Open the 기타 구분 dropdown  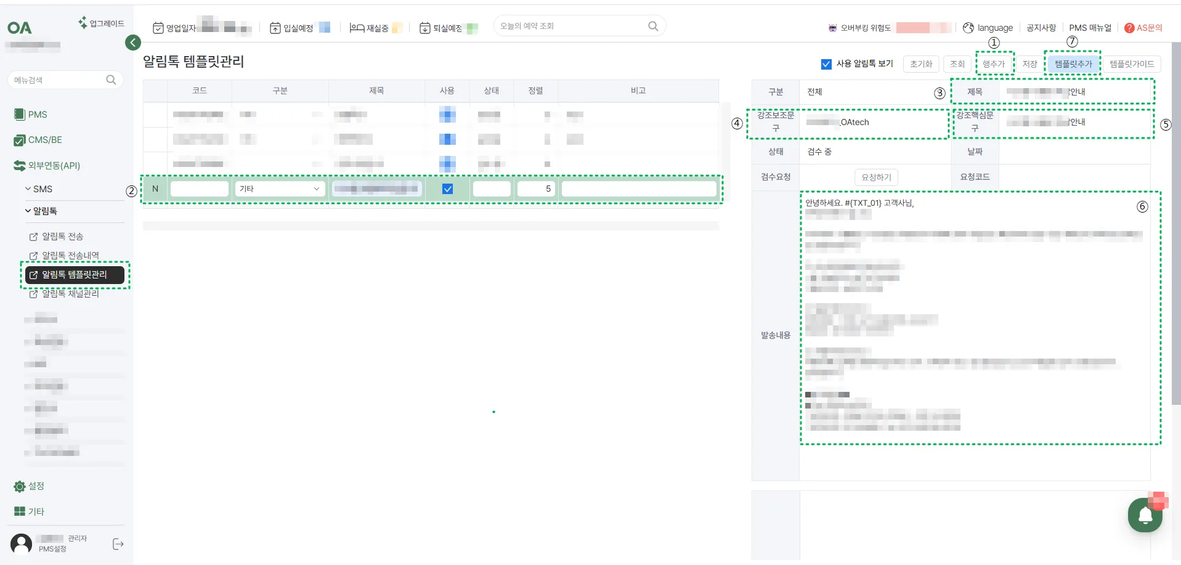pos(280,189)
